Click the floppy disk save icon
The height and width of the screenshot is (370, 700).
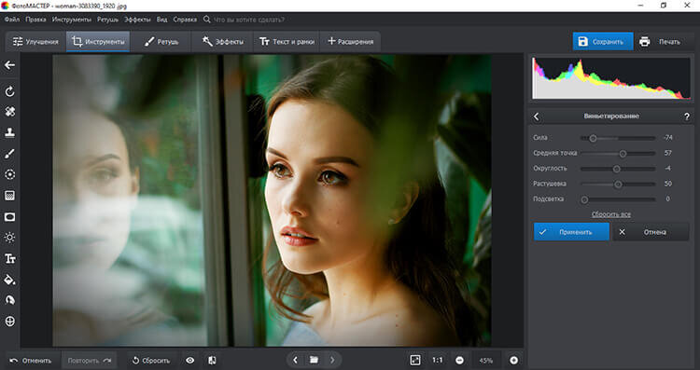point(582,41)
